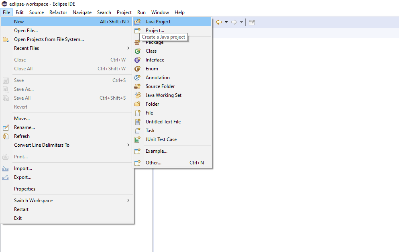Click the Interface icon in New submenu
Screen dimensions: 399x252
138,60
